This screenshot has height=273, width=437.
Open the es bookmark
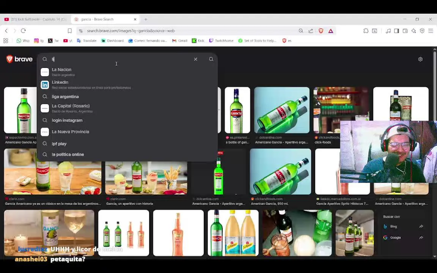(x=287, y=41)
